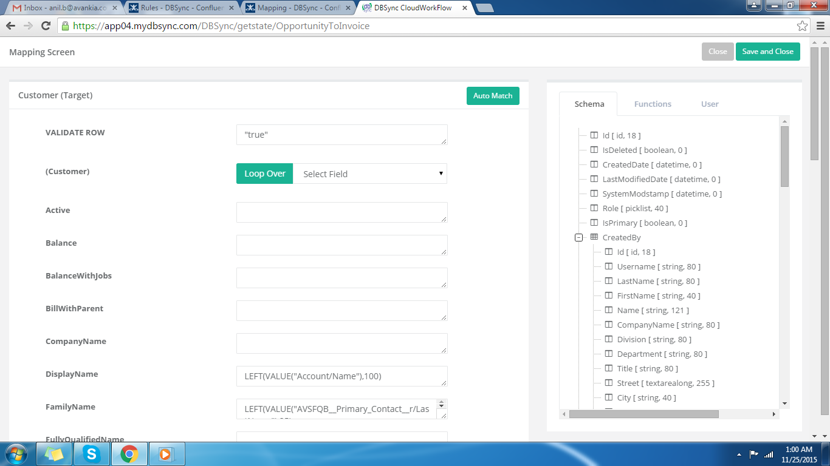The image size is (830, 466).
Task: Click the field icon beside IsDeleted
Action: pos(594,150)
